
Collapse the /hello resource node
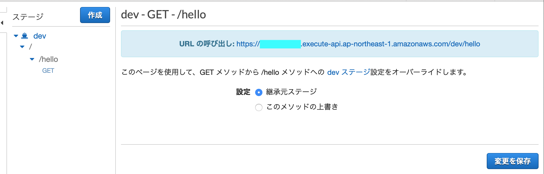(32, 59)
